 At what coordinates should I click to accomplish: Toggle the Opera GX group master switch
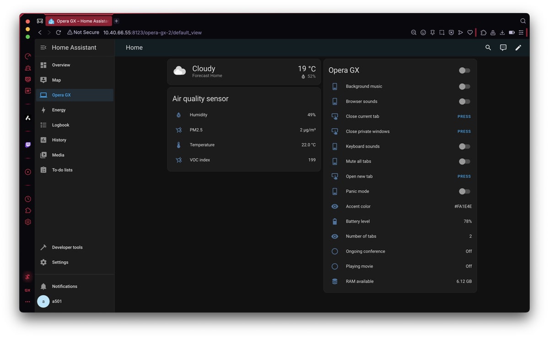464,70
